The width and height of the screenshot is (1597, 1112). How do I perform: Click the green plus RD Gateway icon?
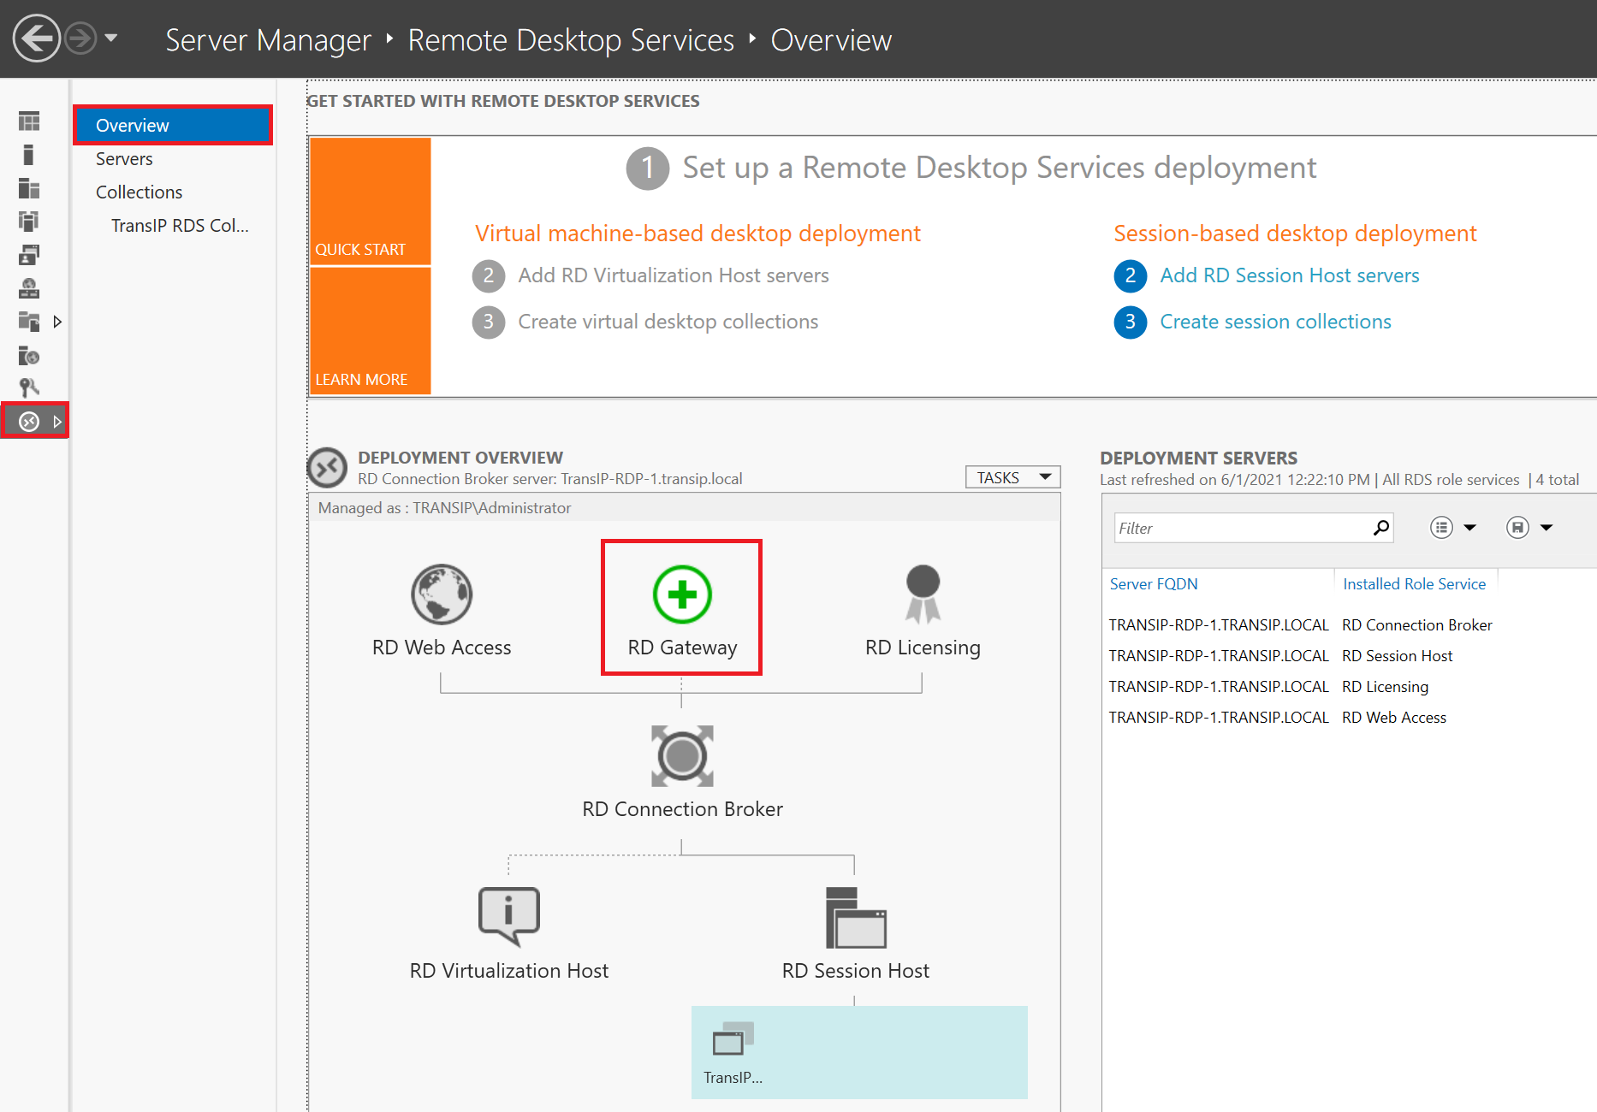(682, 594)
